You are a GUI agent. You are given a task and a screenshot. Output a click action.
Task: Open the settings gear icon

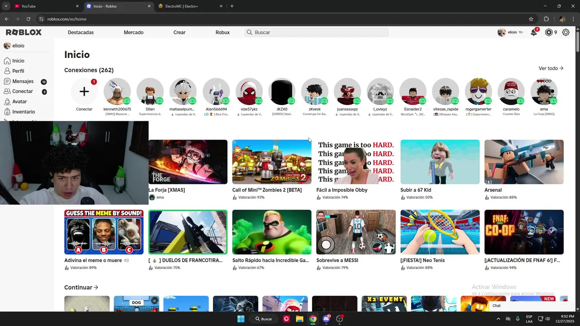565,32
